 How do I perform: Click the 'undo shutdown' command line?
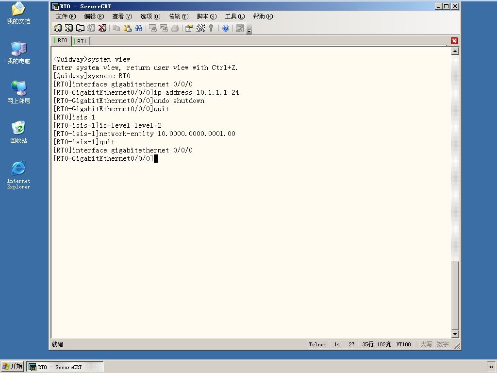129,101
